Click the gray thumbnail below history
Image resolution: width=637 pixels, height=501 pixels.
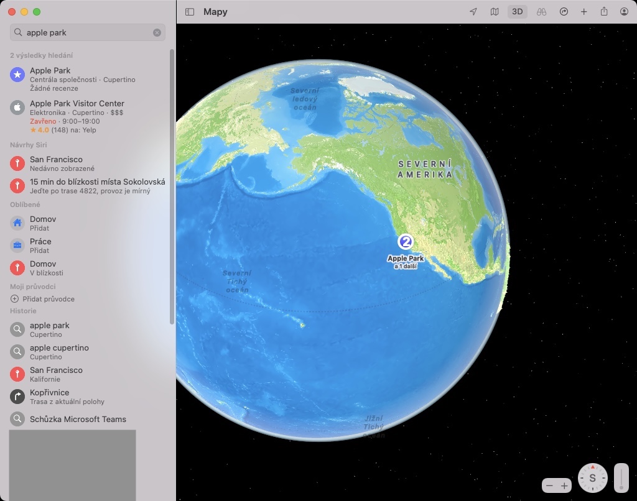(x=72, y=466)
